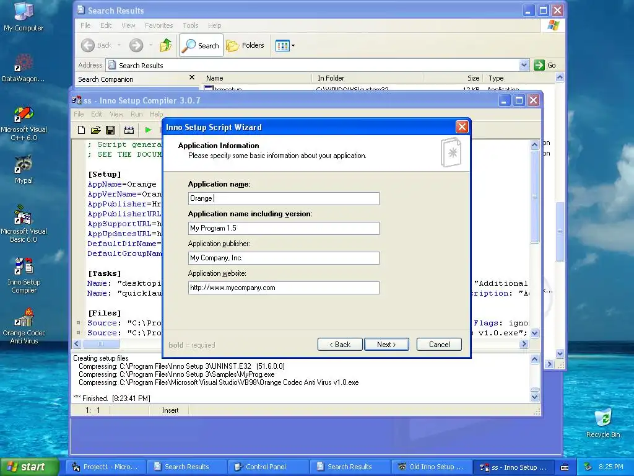Click script editor vertical scrollbar down arrow
The height and width of the screenshot is (476, 634).
pos(534,333)
